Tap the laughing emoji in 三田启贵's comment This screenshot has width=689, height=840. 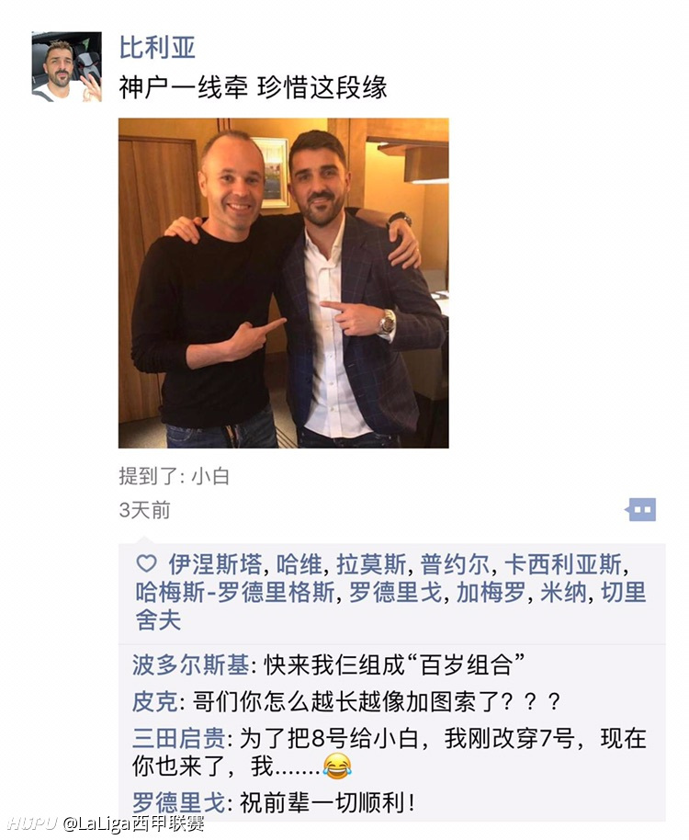(x=337, y=766)
